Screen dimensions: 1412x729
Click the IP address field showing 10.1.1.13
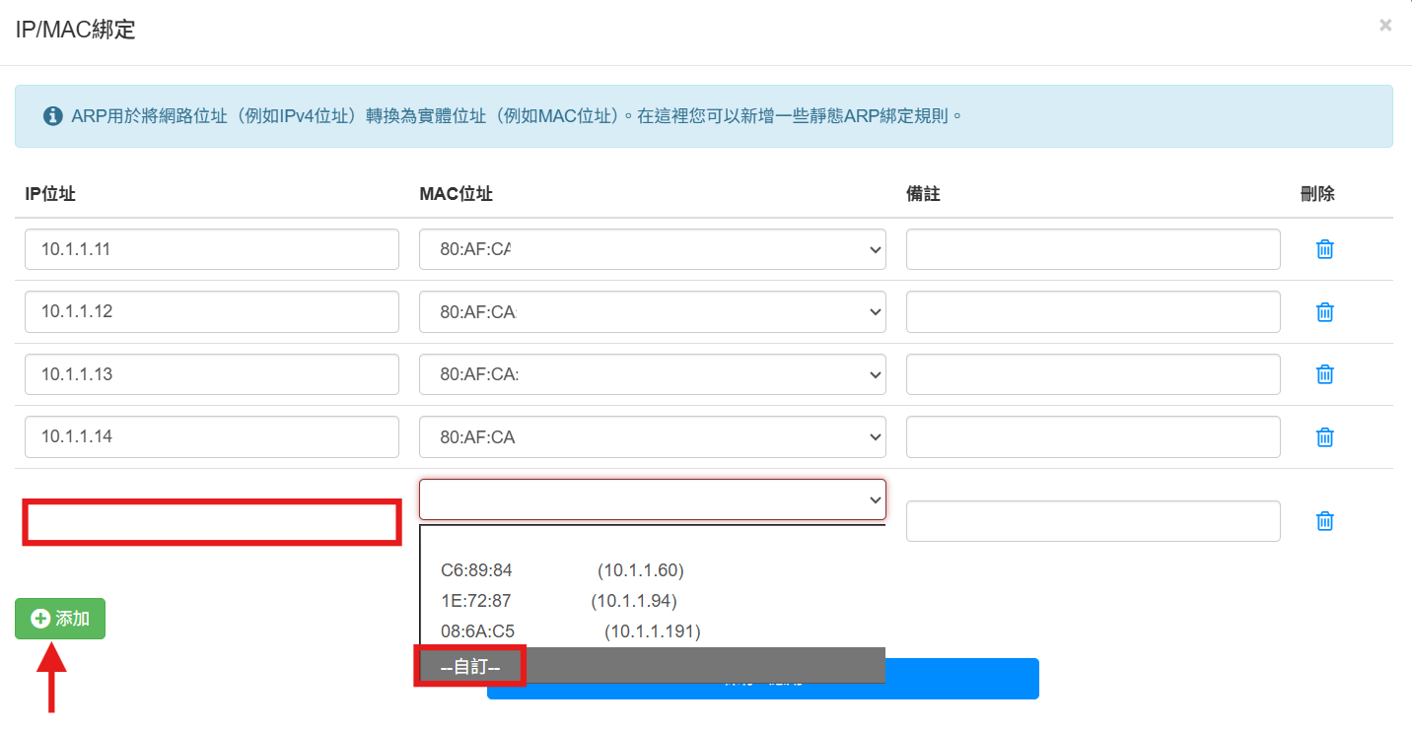pos(210,373)
